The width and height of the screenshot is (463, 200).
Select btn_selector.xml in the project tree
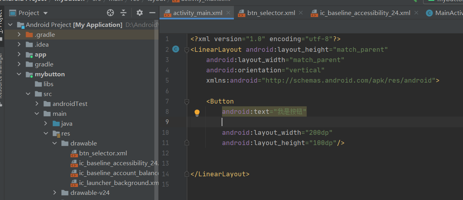point(99,153)
